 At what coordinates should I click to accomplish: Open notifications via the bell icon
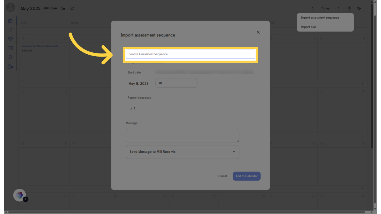10,57
